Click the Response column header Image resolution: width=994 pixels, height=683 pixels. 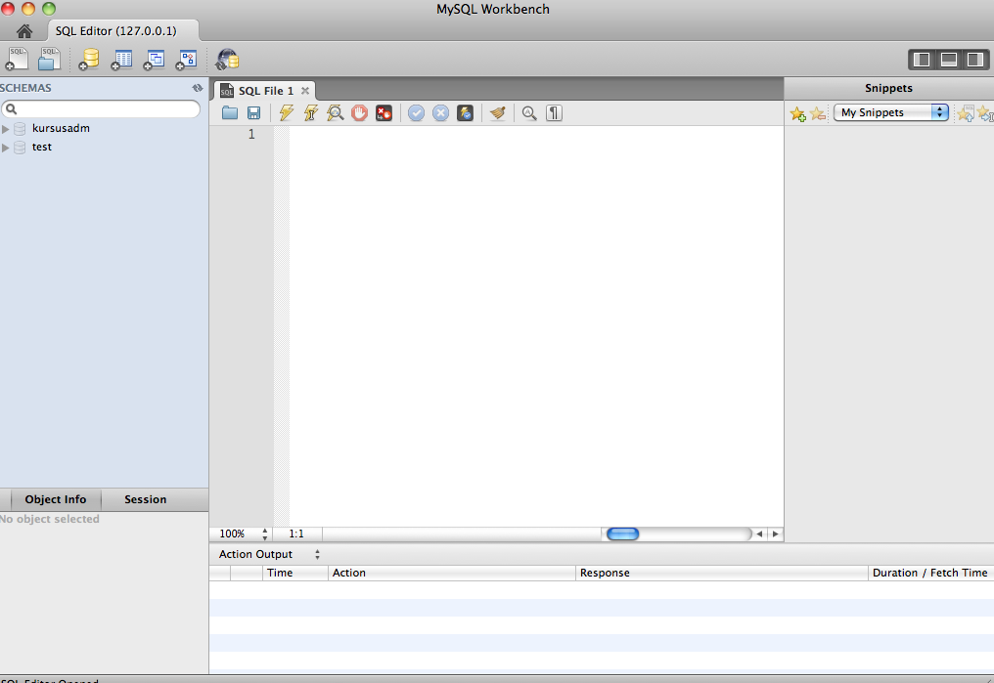click(x=721, y=573)
